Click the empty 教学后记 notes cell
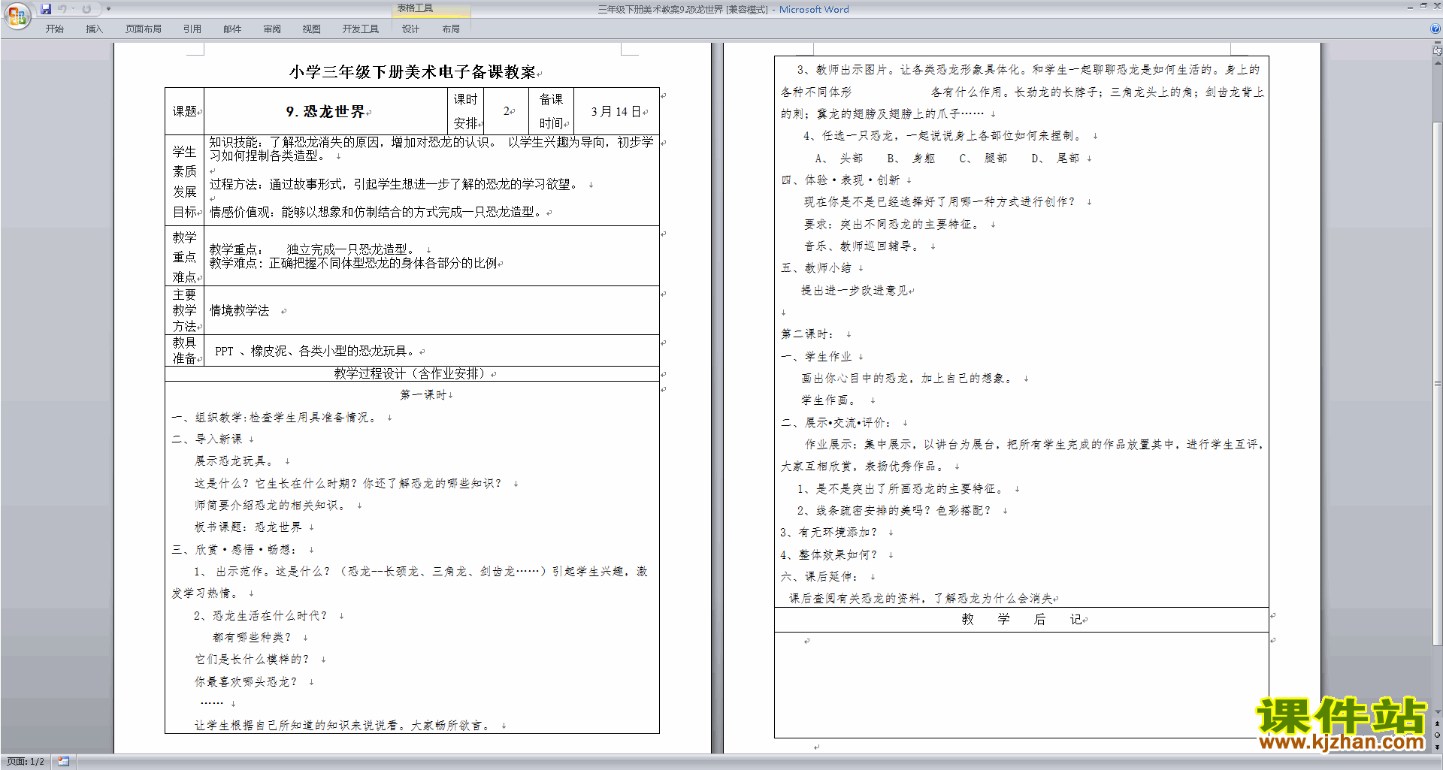This screenshot has height=770, width=1443. pos(1021,684)
